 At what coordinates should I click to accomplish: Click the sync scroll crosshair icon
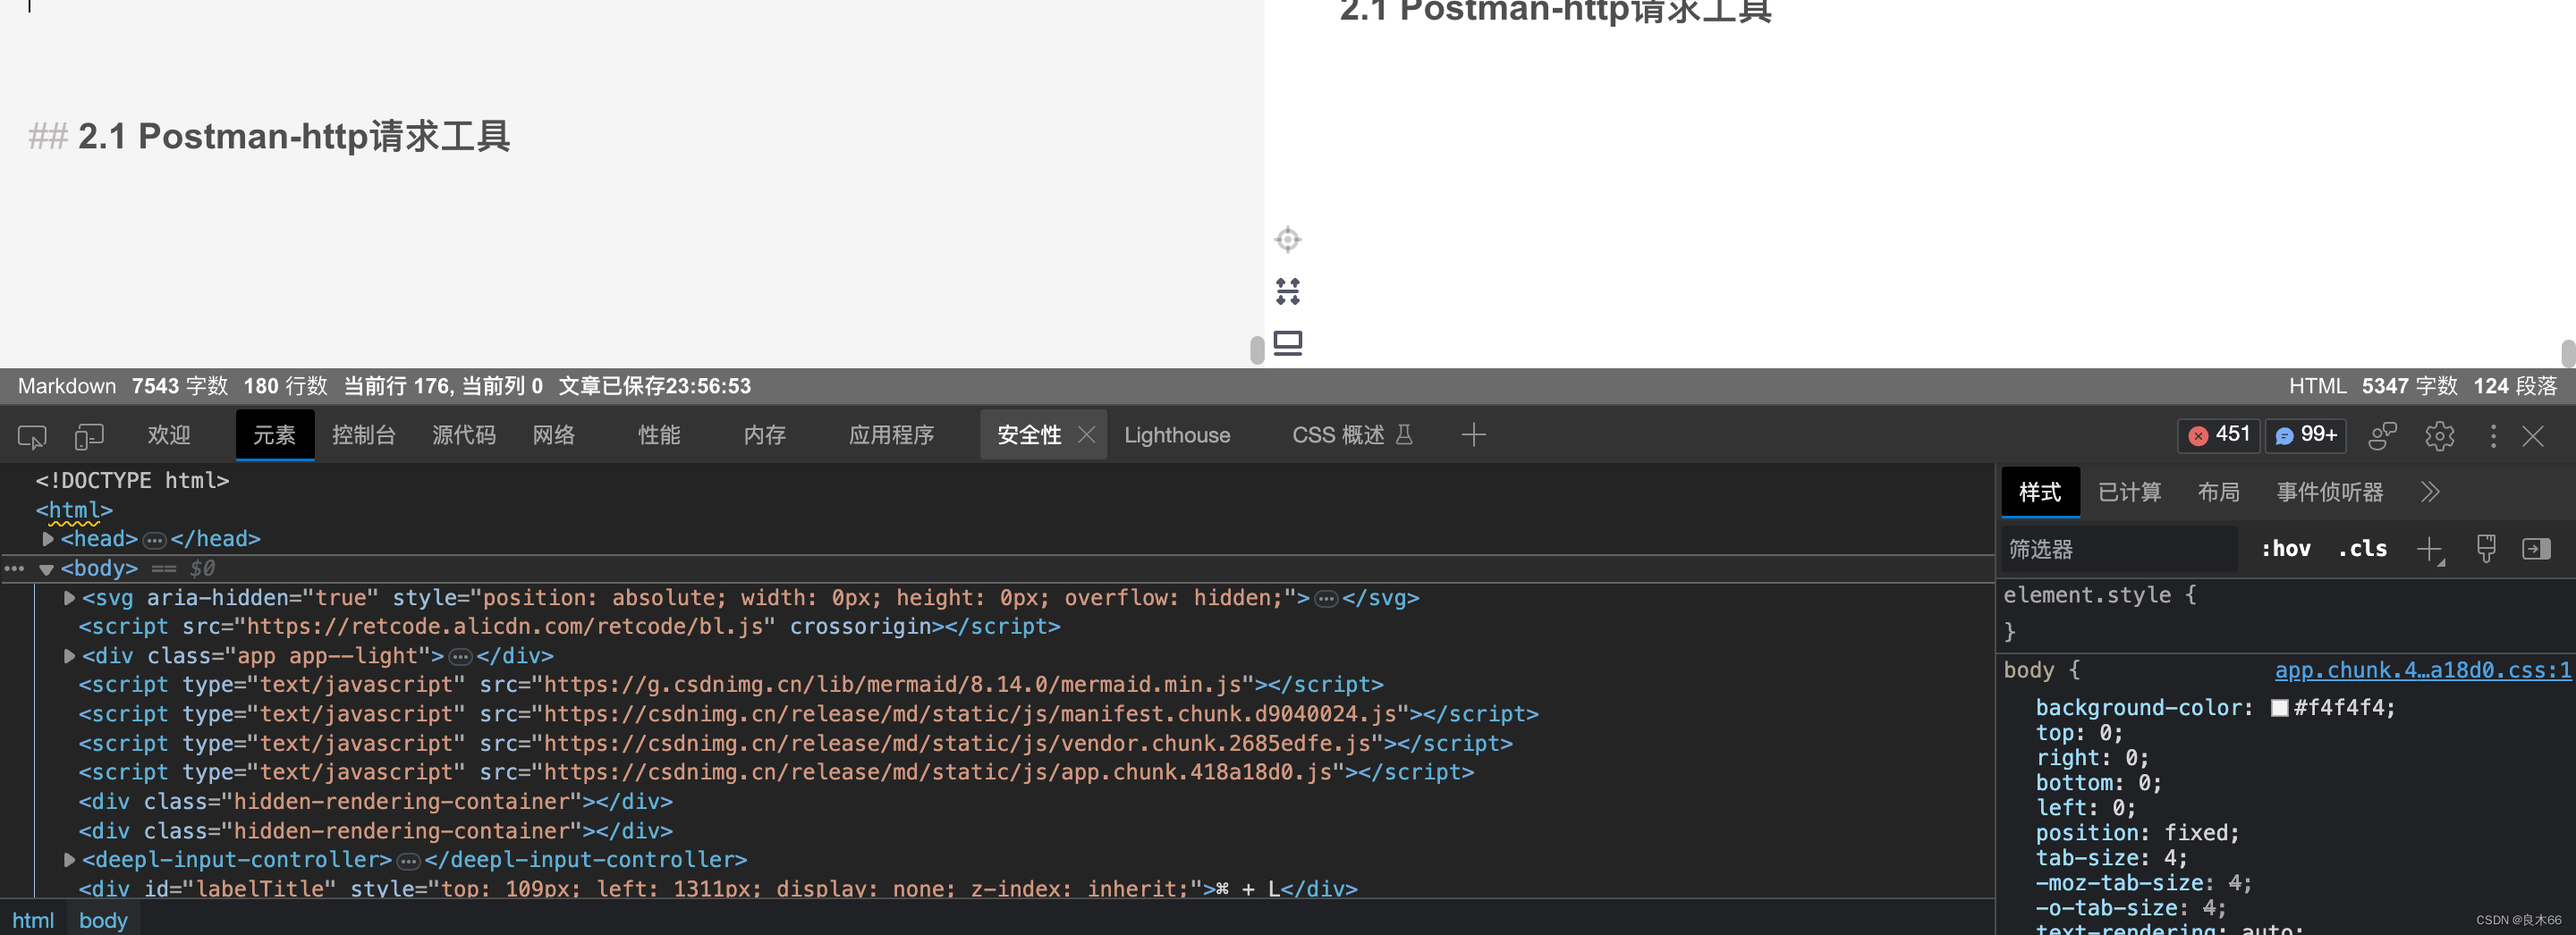[x=1288, y=240]
